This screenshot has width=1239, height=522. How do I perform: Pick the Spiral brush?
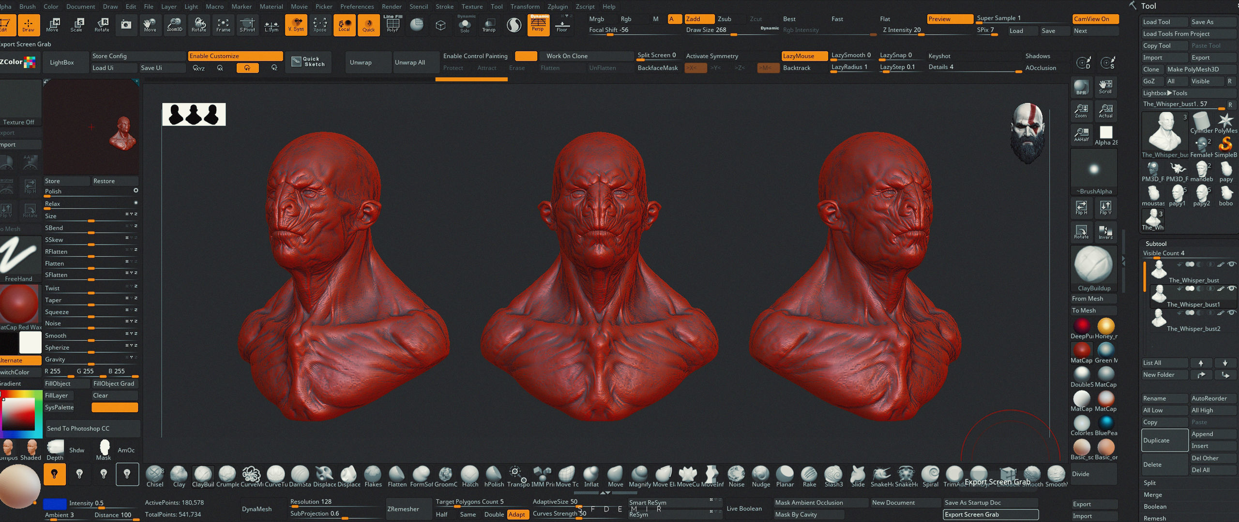pos(930,477)
